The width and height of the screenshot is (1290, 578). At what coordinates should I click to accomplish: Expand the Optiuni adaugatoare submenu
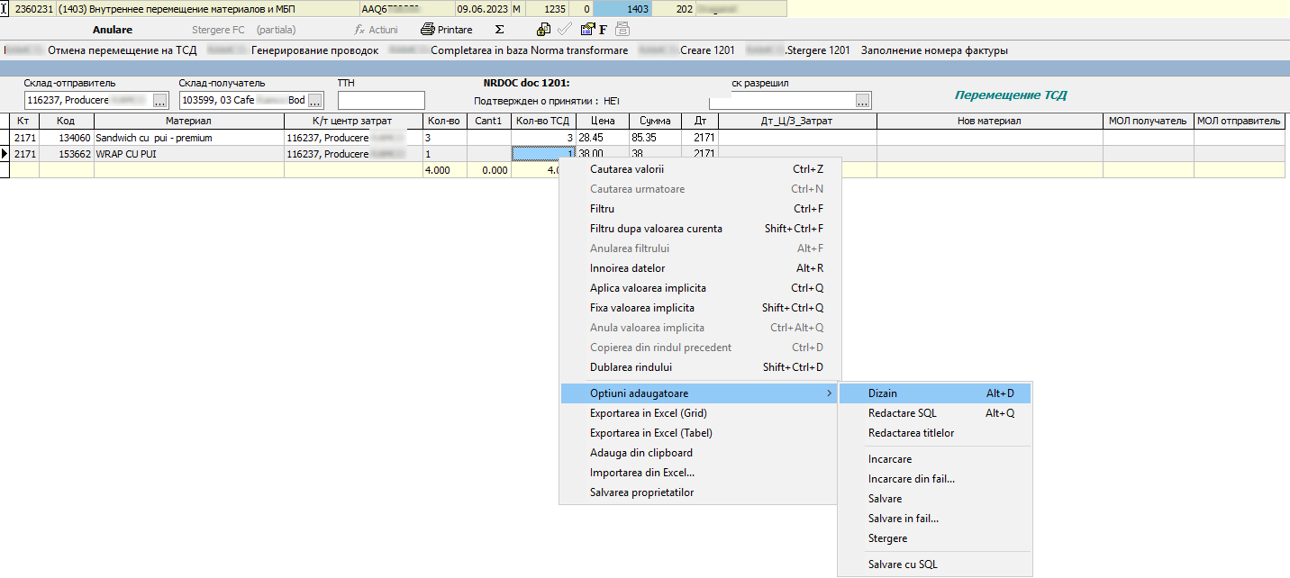coord(700,393)
